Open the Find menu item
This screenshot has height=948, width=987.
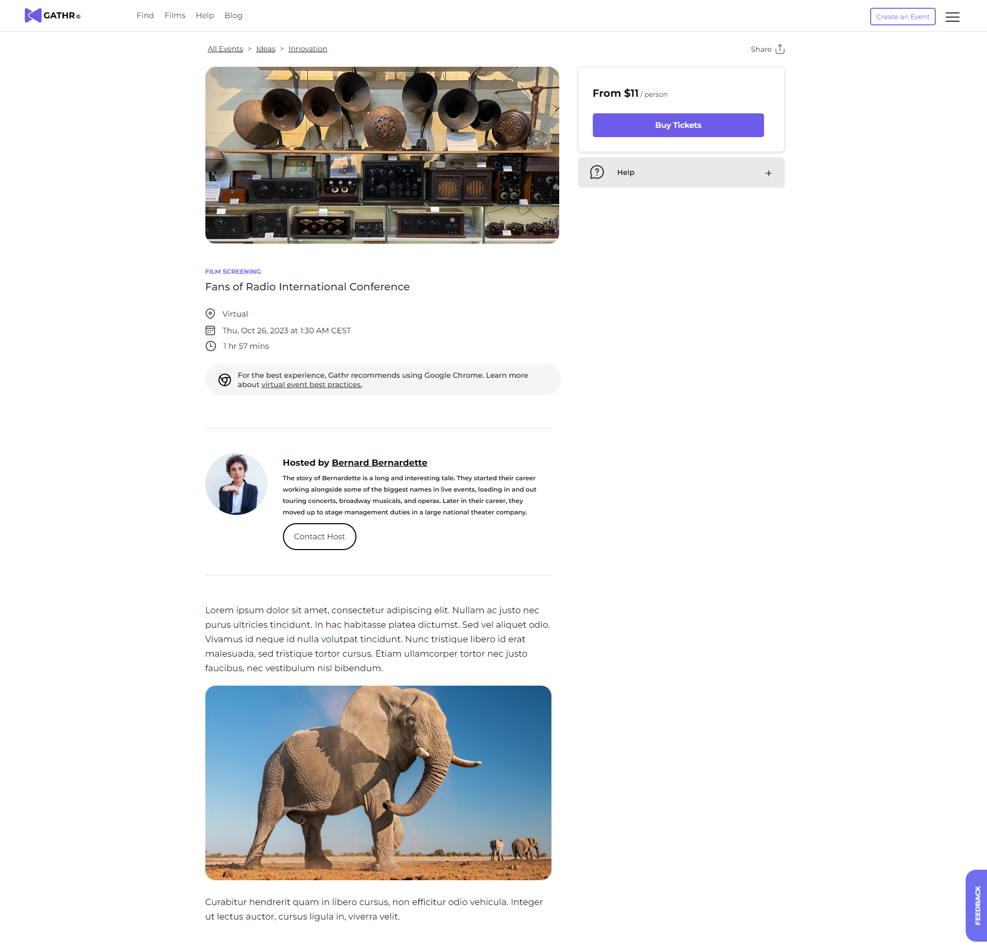click(x=145, y=16)
